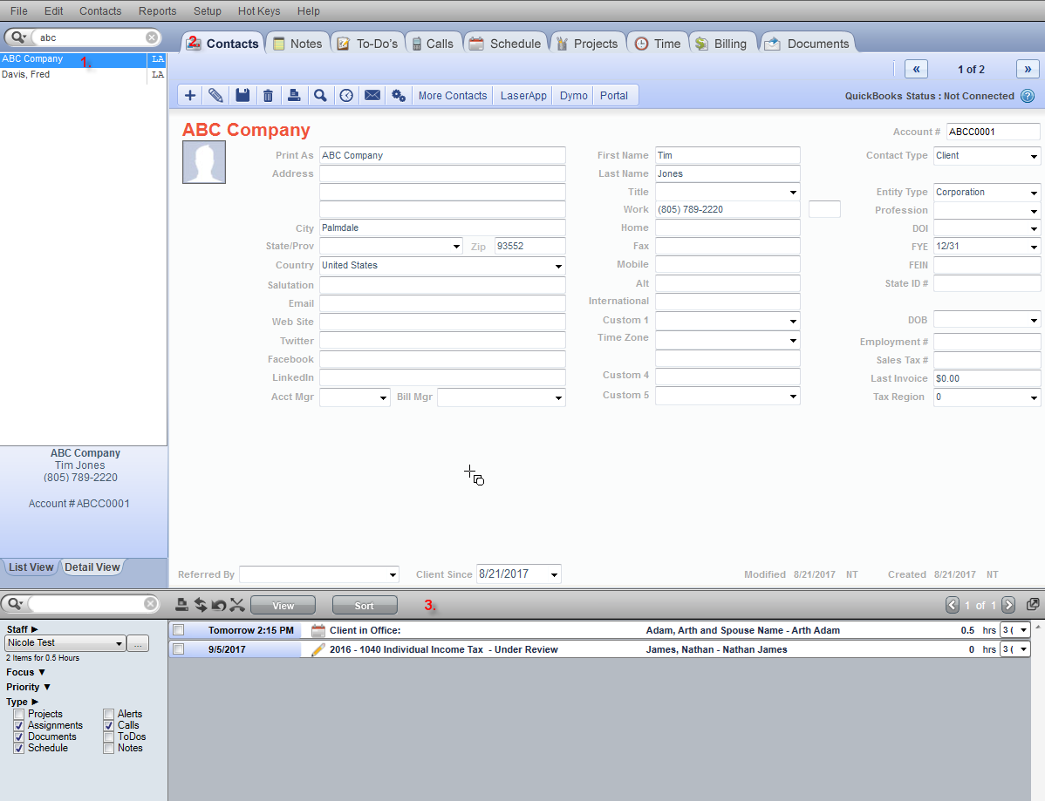This screenshot has width=1045, height=801.
Task: Click the staff ellipsis button
Action: click(138, 644)
